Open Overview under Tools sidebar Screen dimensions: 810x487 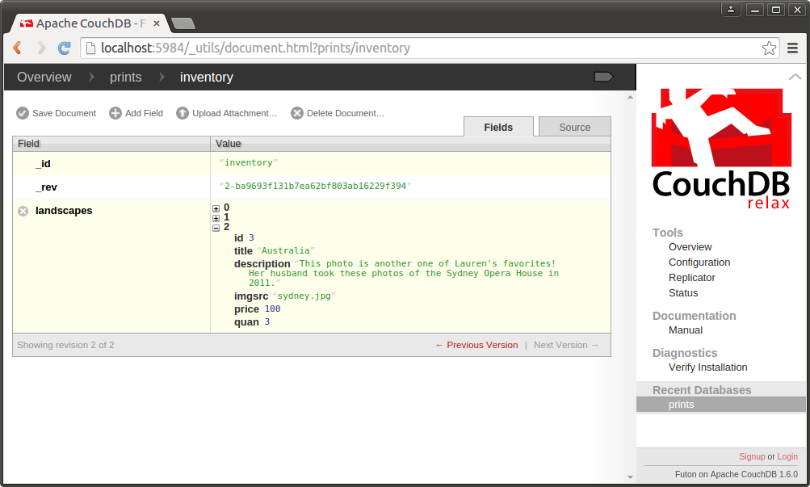(x=690, y=247)
